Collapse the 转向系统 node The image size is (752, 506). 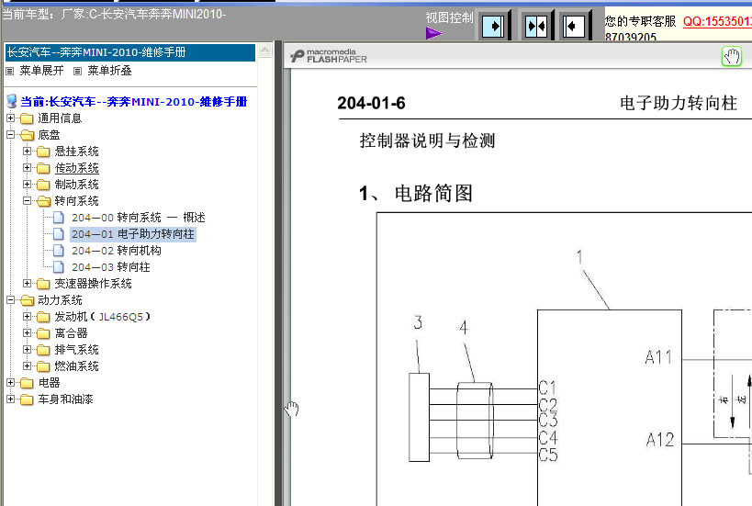pyautogui.click(x=27, y=200)
